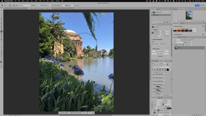206x116 pixels.
Task: Open the brush preset picker in options bar
Action: (x=10, y=5)
